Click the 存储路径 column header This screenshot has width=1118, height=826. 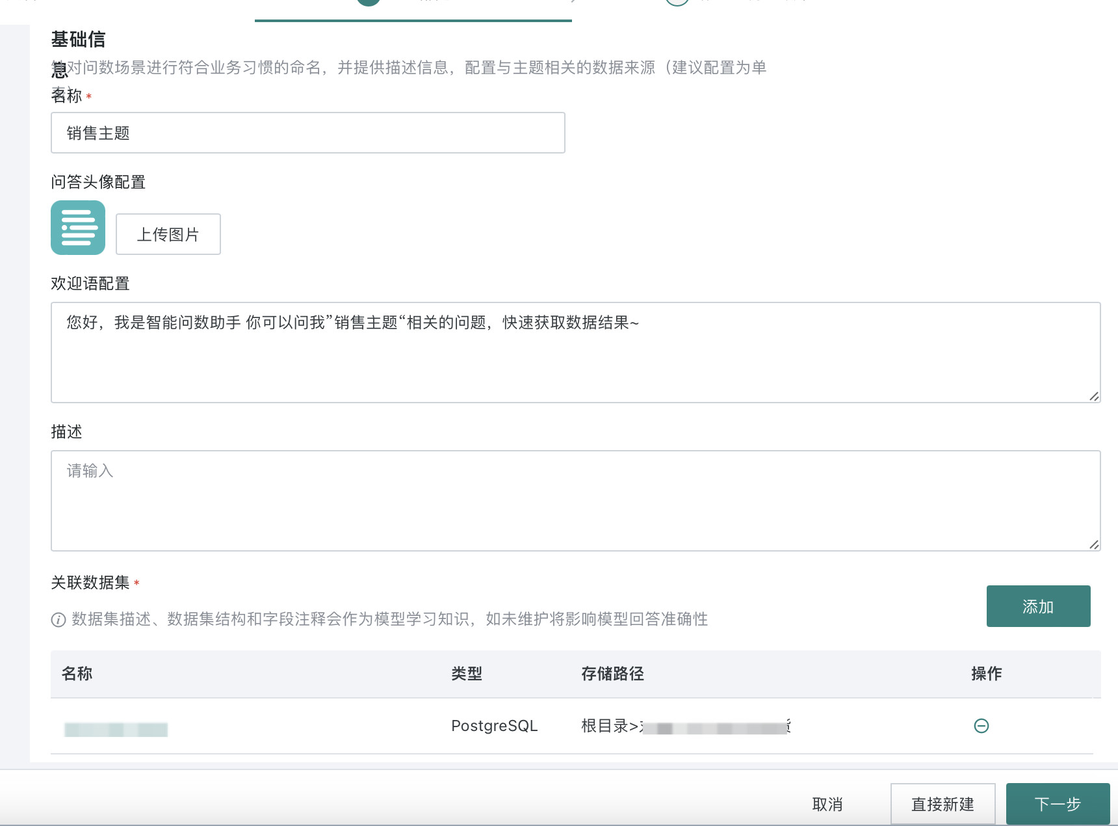point(612,674)
